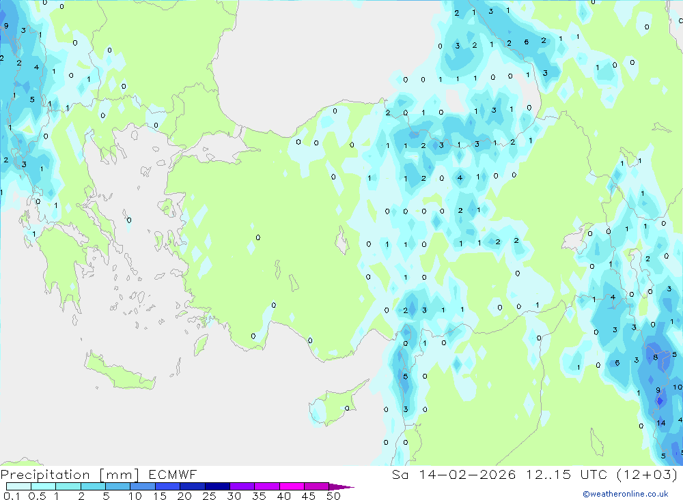Select the '25' legend scale label
This screenshot has width=683, height=500.
pyautogui.click(x=209, y=496)
